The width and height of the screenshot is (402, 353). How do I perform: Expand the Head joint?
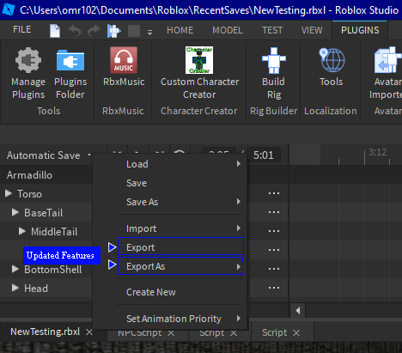[15, 288]
